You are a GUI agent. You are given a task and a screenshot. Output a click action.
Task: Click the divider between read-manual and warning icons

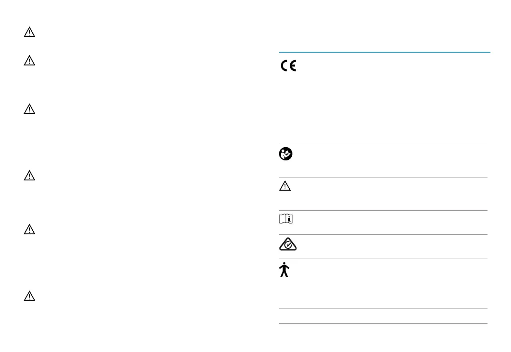click(x=383, y=177)
